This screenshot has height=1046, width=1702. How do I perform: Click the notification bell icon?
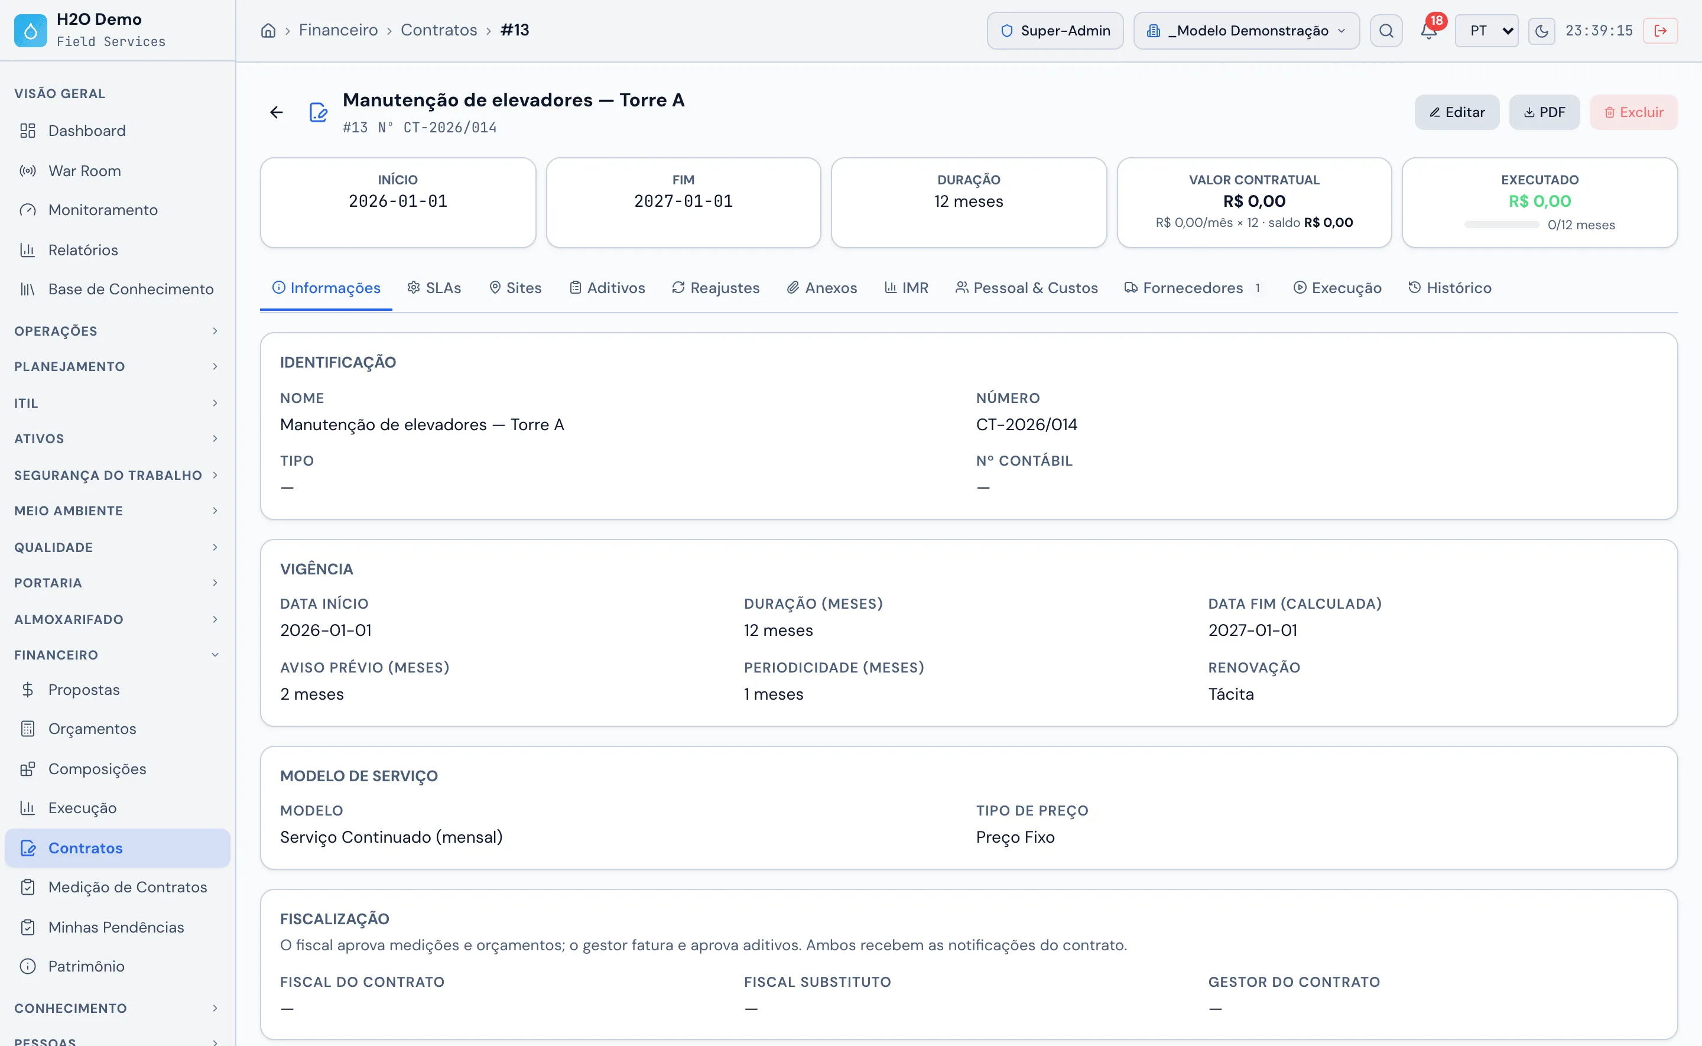(x=1428, y=31)
